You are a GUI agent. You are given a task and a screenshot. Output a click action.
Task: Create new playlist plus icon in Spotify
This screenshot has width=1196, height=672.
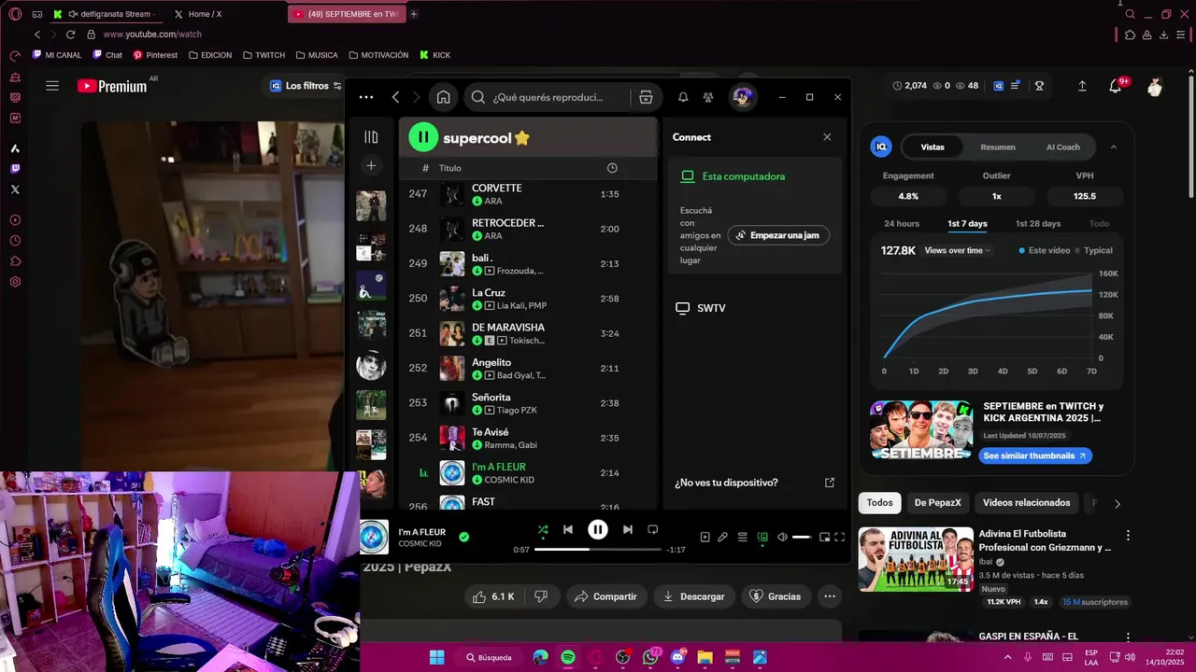pyautogui.click(x=371, y=166)
